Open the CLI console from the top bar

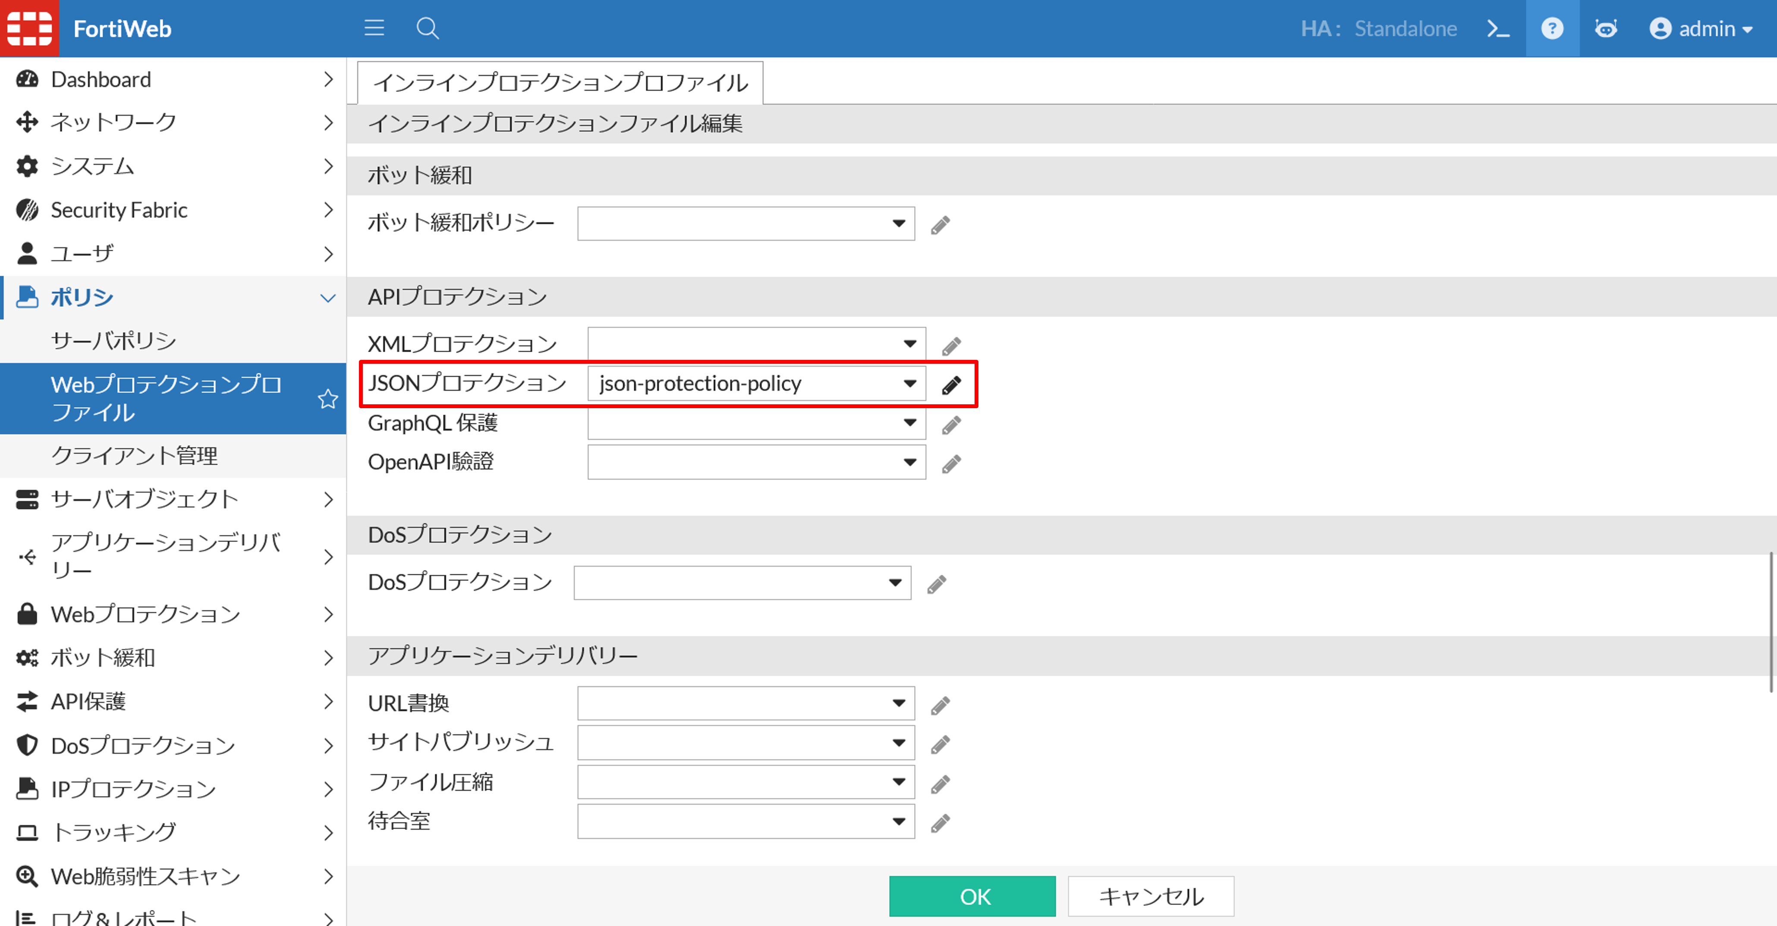[1497, 28]
